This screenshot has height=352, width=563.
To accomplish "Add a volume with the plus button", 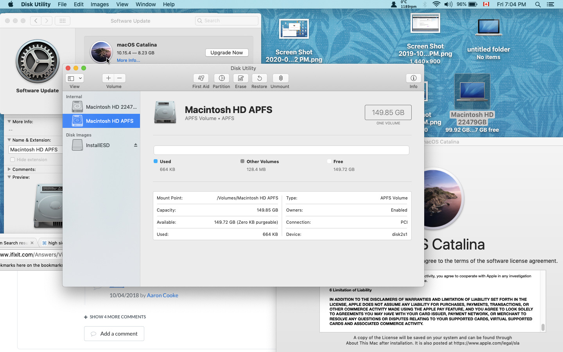I will pyautogui.click(x=108, y=78).
